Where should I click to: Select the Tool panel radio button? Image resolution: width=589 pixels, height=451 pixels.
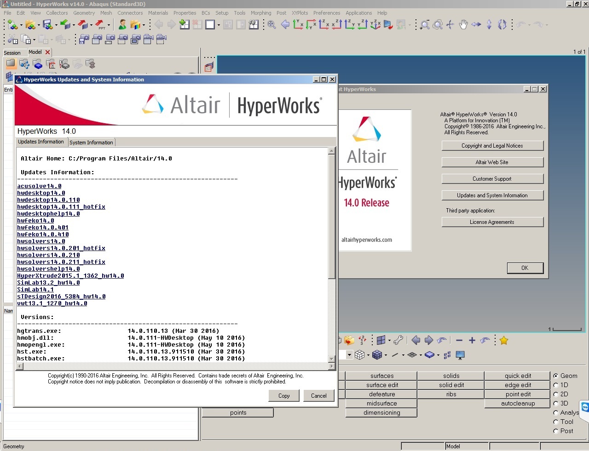click(x=556, y=422)
